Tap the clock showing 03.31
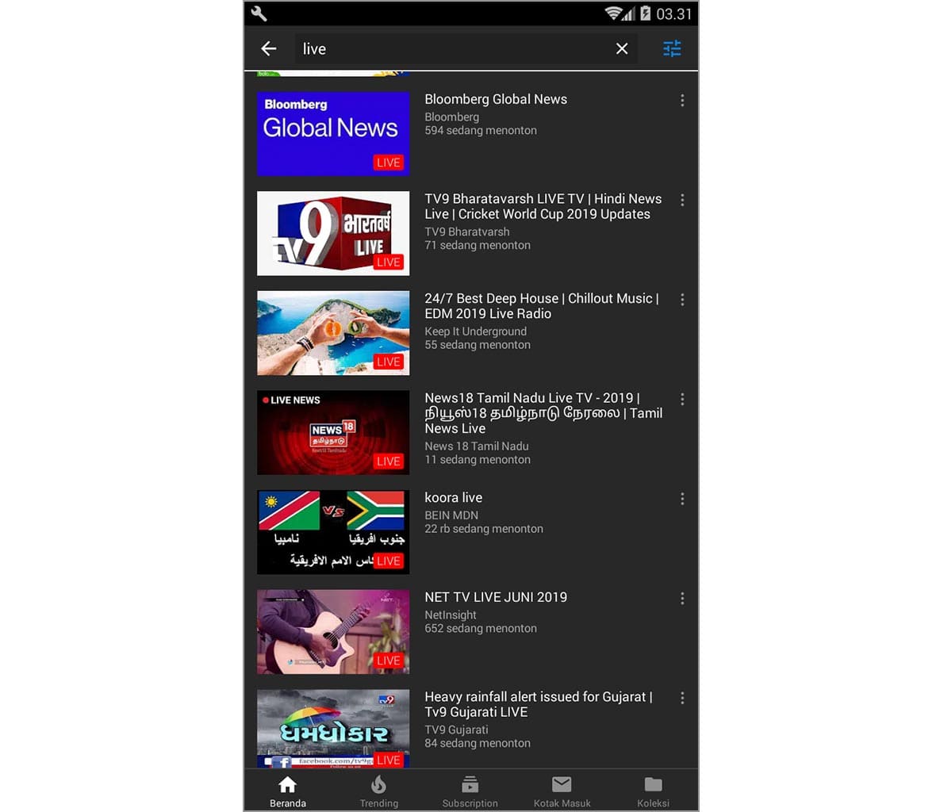The height and width of the screenshot is (812, 940). click(673, 13)
